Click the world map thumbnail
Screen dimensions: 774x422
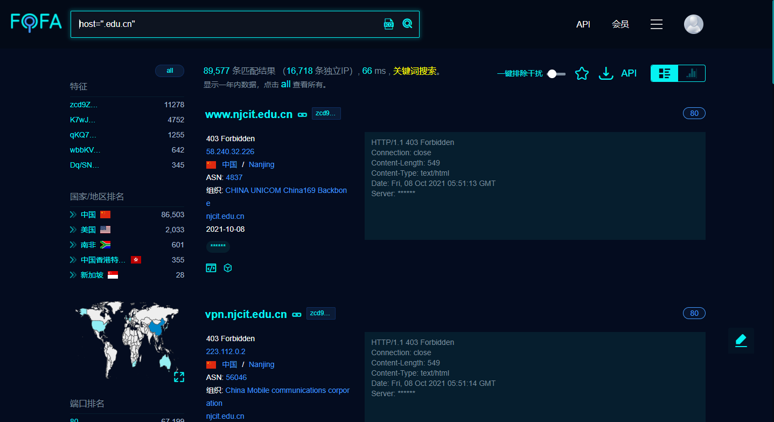[x=127, y=340]
